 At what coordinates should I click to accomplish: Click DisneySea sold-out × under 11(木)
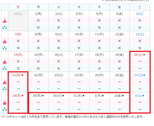99,48
